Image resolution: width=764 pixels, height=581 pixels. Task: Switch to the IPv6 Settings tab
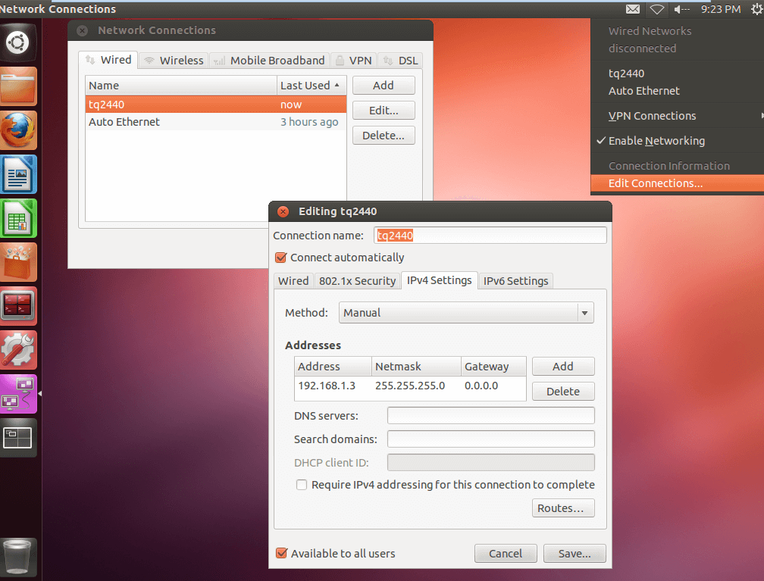pos(517,281)
